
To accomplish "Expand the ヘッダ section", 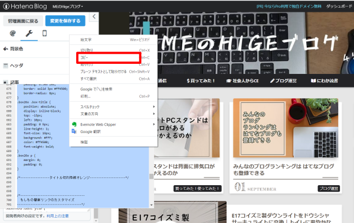I will (x=34, y=66).
